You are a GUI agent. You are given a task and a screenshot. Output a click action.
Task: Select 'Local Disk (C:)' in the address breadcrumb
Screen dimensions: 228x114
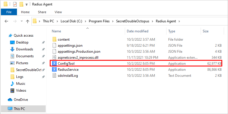click(71, 21)
